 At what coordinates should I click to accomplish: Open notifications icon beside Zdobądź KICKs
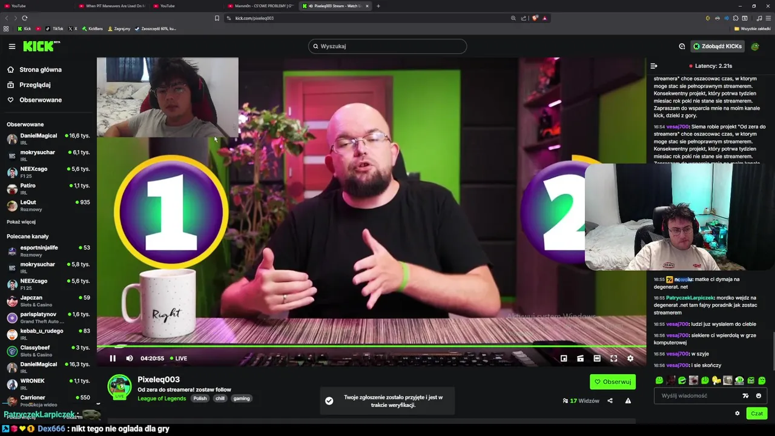[x=682, y=46]
